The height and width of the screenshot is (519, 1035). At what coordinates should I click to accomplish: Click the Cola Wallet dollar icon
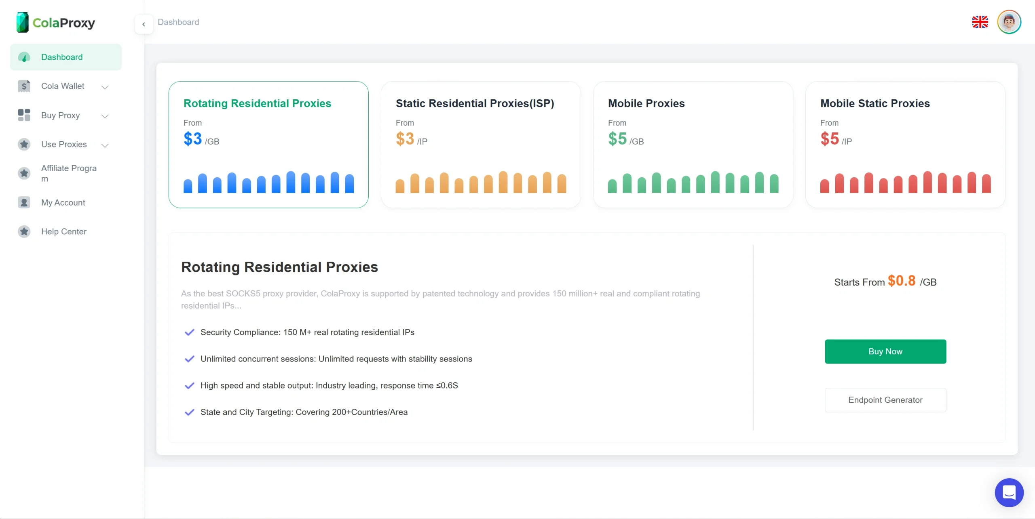(x=24, y=86)
